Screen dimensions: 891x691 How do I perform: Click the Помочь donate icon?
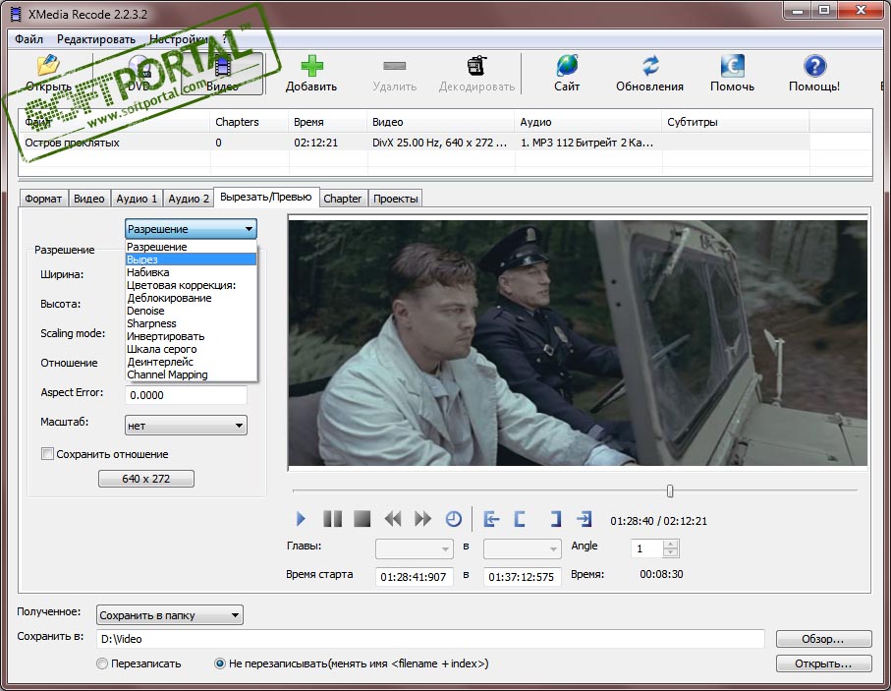[732, 66]
